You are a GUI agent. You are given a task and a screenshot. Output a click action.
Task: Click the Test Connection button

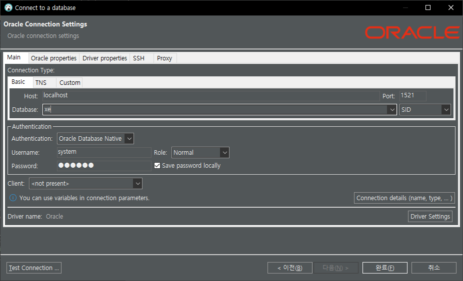(x=34, y=268)
